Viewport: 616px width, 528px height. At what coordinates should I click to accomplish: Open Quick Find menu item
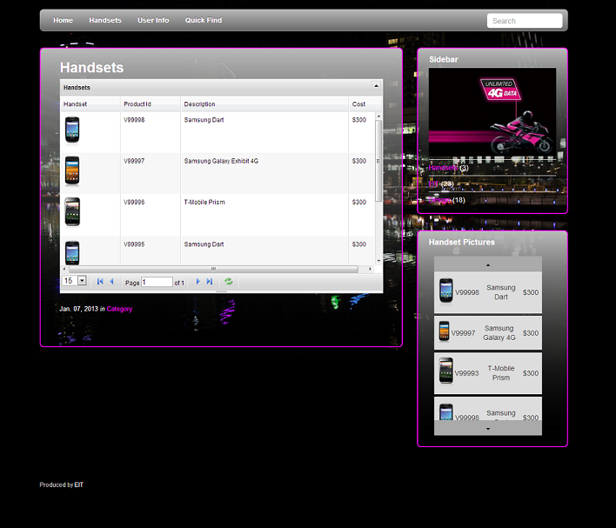click(204, 20)
